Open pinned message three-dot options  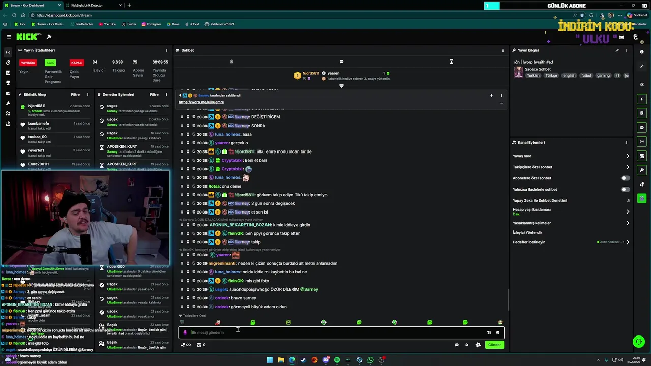click(x=501, y=95)
